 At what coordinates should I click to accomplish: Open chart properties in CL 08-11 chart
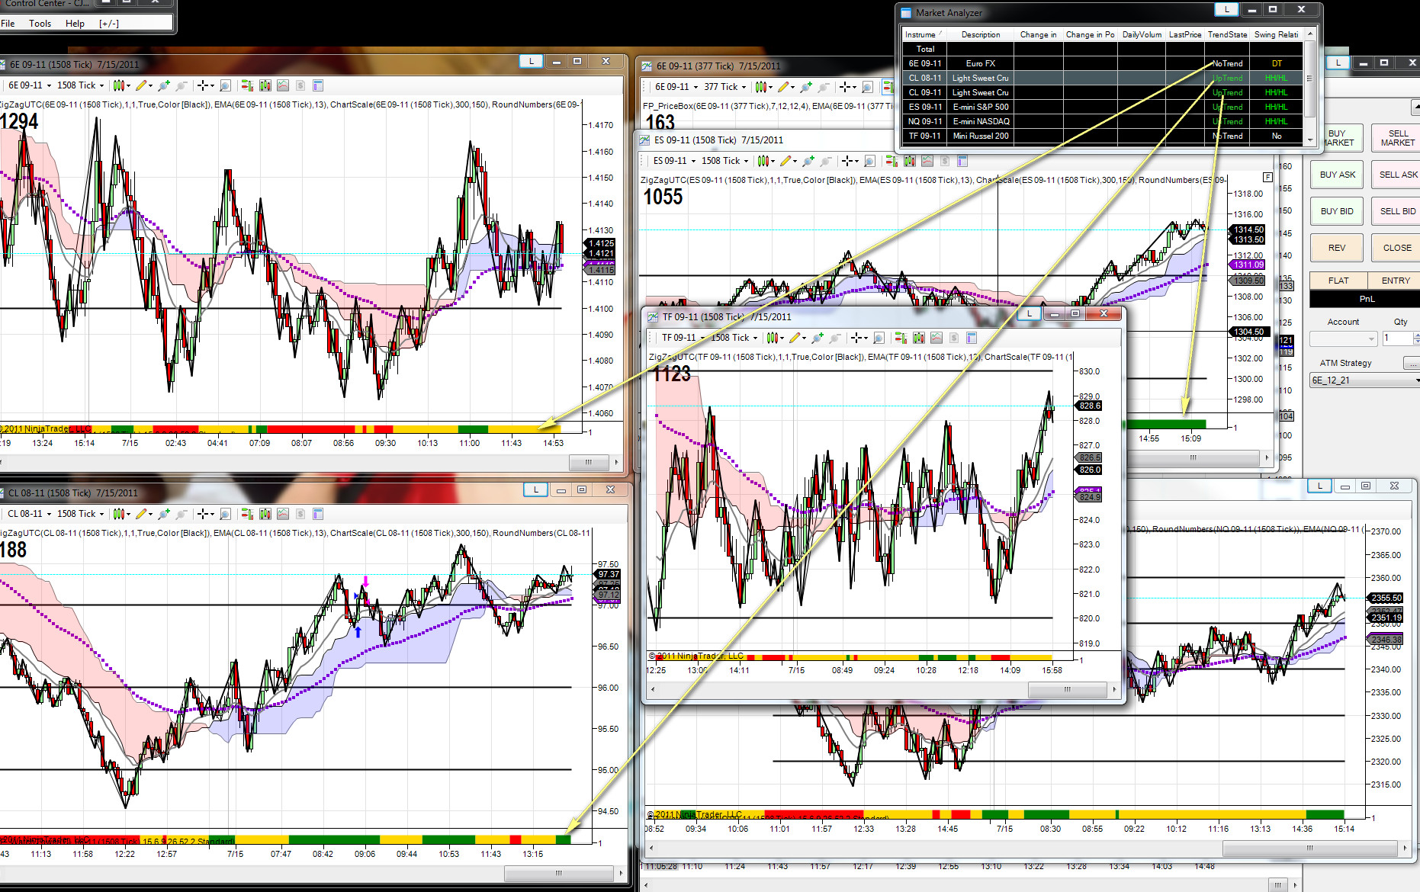[318, 514]
